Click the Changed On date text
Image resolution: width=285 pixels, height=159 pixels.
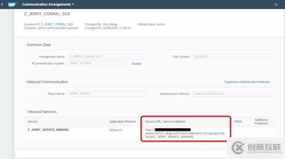tap(108, 28)
